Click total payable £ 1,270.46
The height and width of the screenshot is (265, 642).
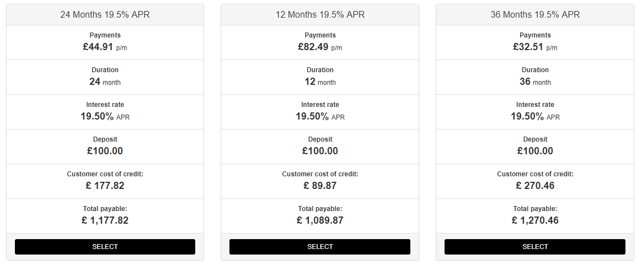(x=535, y=220)
